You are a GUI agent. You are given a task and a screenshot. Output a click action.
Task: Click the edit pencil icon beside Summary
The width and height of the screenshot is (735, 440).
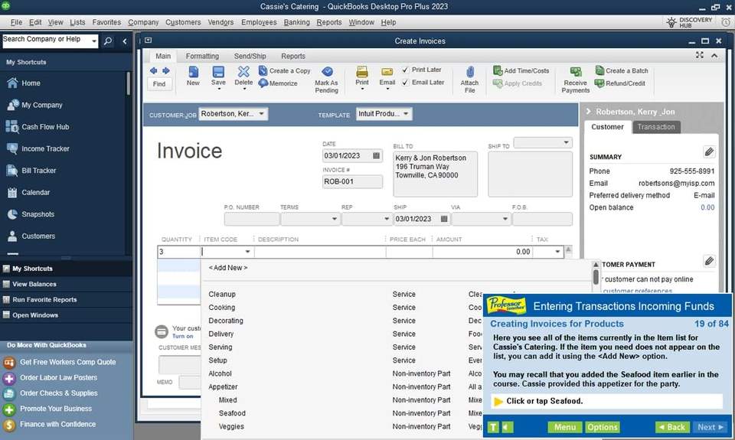point(709,152)
